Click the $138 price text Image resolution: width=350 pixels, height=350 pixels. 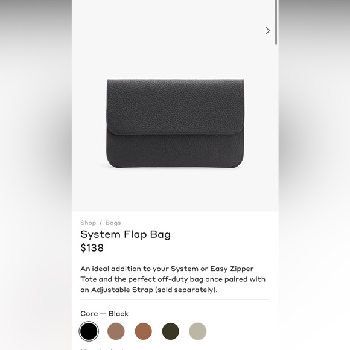[92, 248]
